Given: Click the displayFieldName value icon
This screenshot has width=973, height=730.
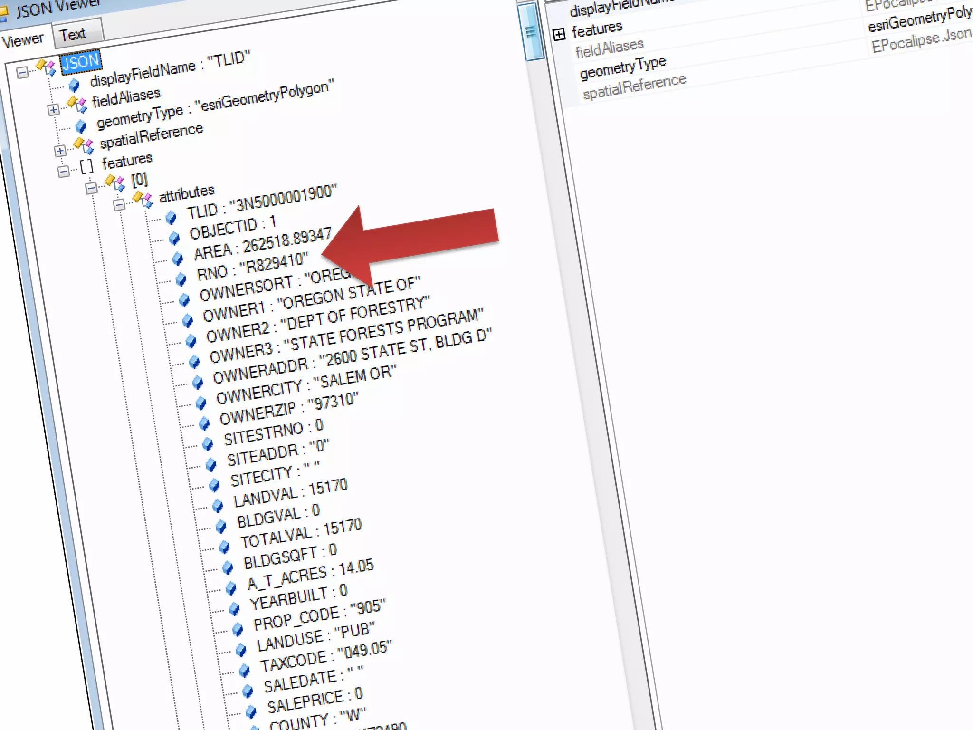Looking at the screenshot, I should click(x=74, y=85).
